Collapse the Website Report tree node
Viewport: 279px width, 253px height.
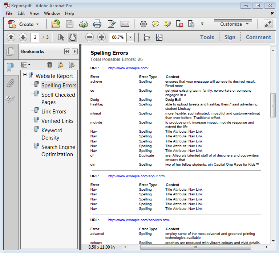point(25,75)
